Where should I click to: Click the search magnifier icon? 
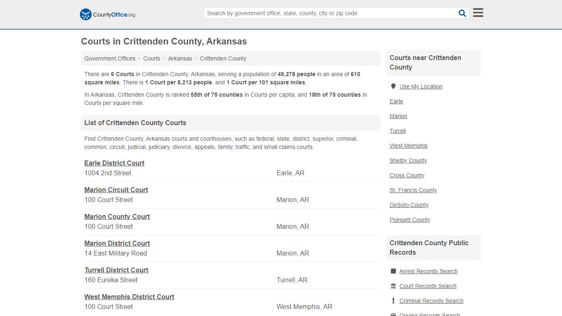pyautogui.click(x=462, y=13)
